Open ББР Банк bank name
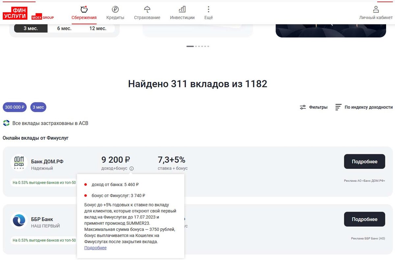395x260 pixels. coord(42,220)
